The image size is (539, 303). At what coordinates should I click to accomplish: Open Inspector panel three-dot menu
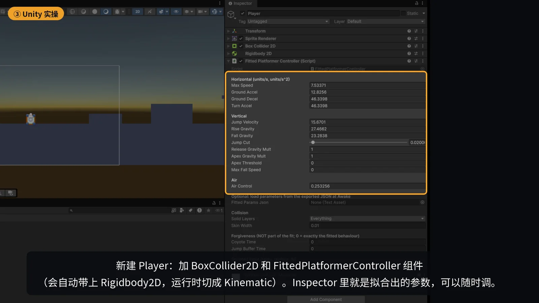[x=422, y=3]
